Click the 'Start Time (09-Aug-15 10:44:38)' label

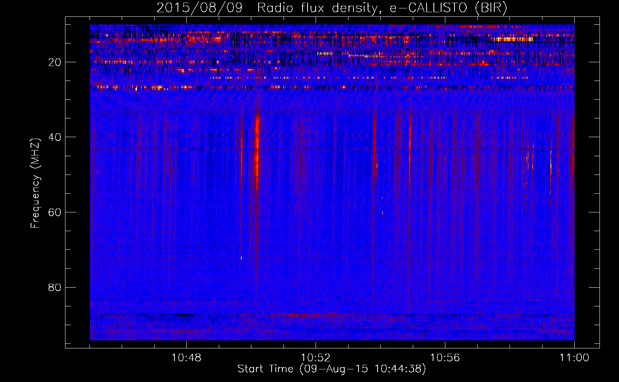tap(331, 369)
